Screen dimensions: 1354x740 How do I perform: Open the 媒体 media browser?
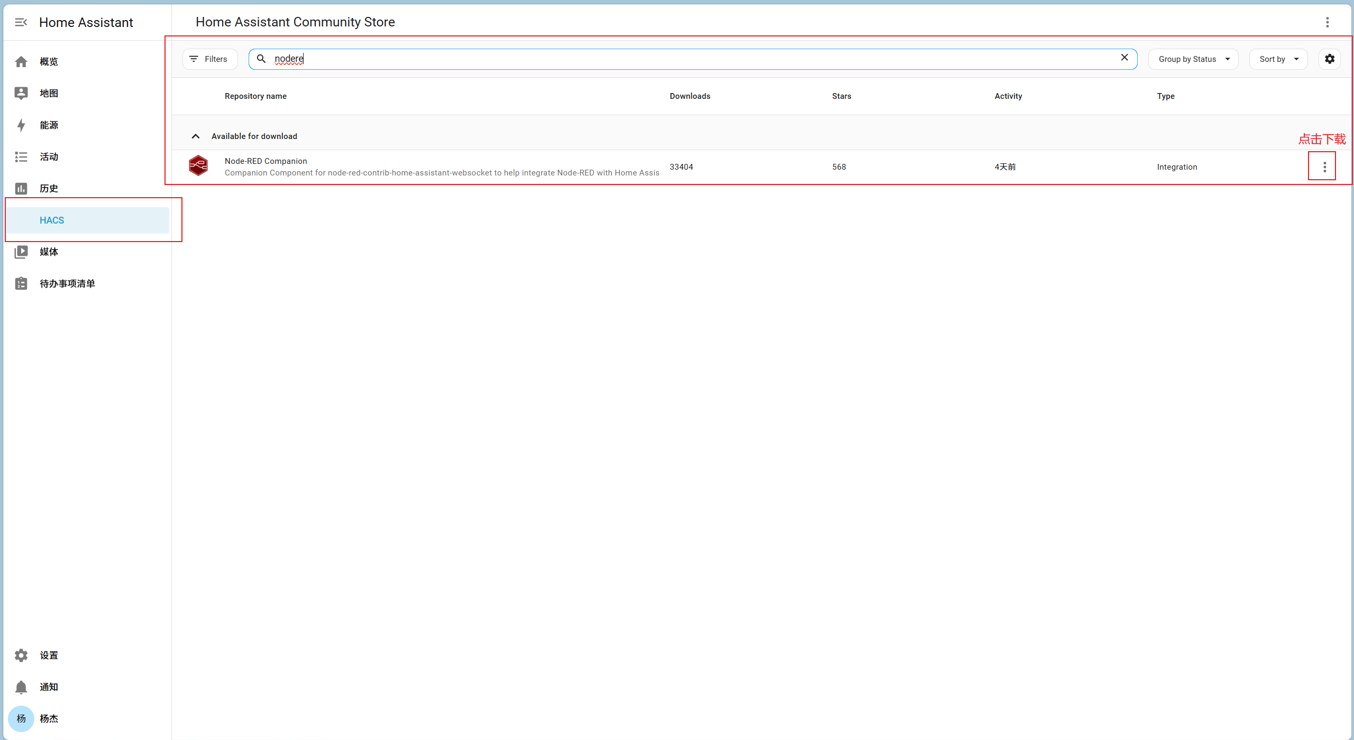click(x=49, y=252)
